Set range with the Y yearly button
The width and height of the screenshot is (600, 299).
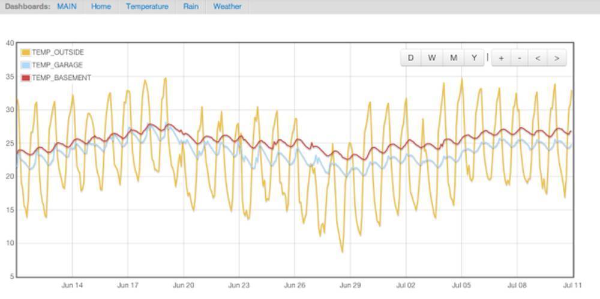(474, 58)
